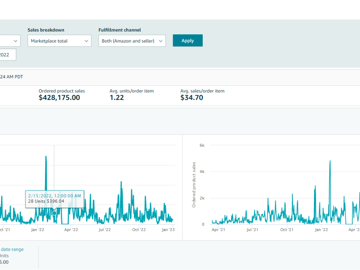
Task: Click the Sales breakdown label
Action: tap(46, 30)
